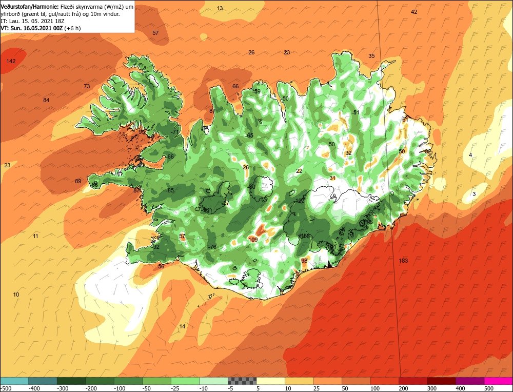Click the value "-80" near Hofsjökull
513x392 pixels.
(x=251, y=187)
